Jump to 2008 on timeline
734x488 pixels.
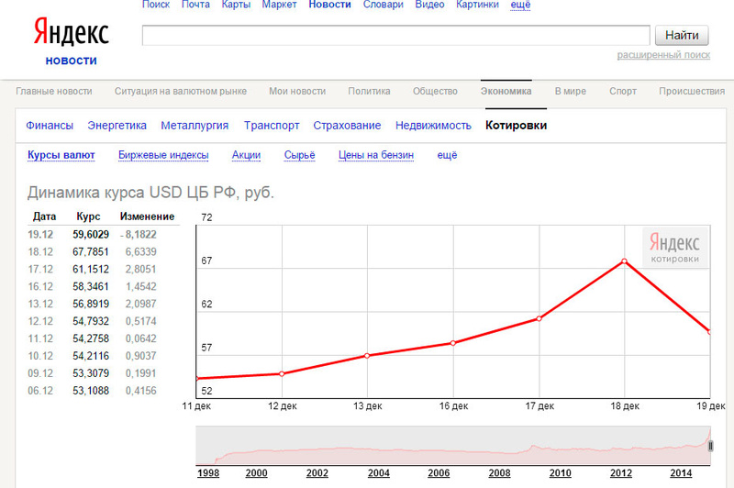click(499, 473)
